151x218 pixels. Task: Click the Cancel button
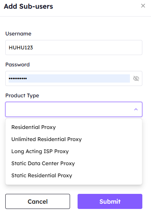[38, 201]
